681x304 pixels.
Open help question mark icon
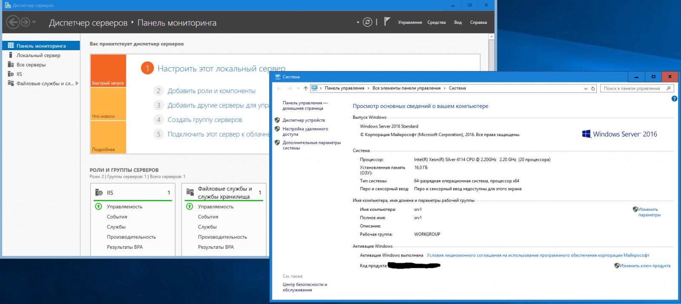[x=674, y=99]
